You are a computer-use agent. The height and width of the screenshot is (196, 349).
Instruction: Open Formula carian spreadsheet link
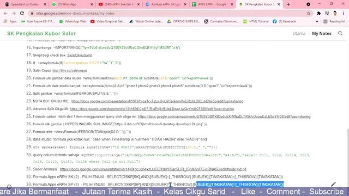[x=224, y=117]
